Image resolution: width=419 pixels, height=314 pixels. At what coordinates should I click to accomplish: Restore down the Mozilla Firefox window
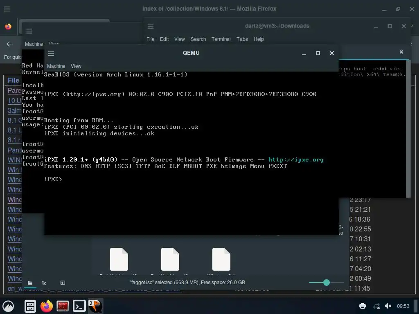click(x=398, y=9)
